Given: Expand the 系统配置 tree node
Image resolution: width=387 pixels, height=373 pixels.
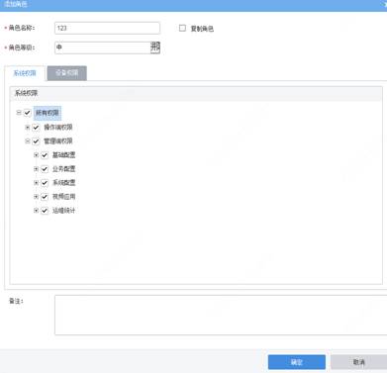Looking at the screenshot, I should [36, 183].
